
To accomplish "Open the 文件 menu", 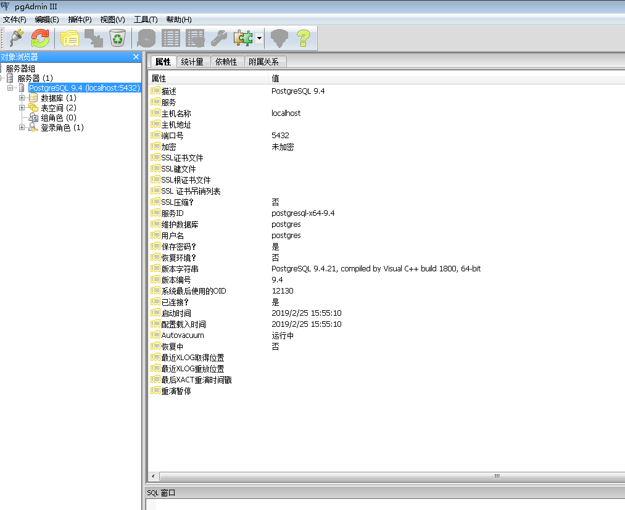I will 15,19.
